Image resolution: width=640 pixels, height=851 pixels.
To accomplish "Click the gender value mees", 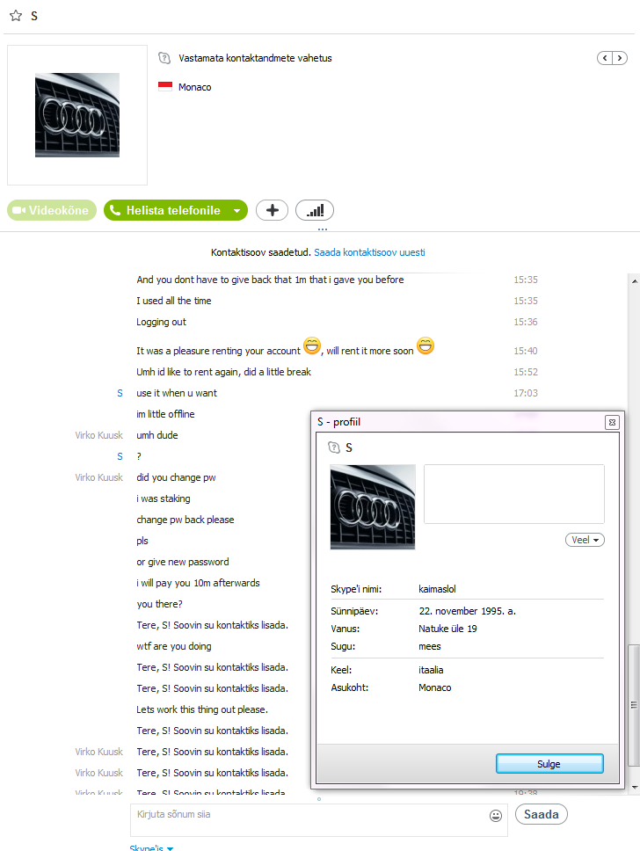I will [429, 646].
